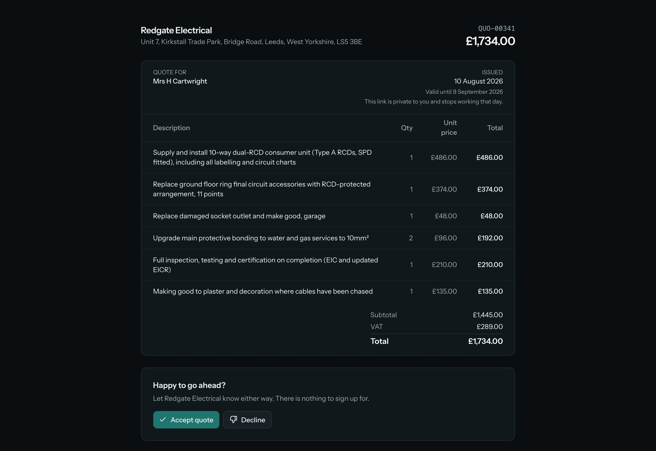Click the damaged socket outlet garage row
The width and height of the screenshot is (656, 451).
pyautogui.click(x=328, y=216)
